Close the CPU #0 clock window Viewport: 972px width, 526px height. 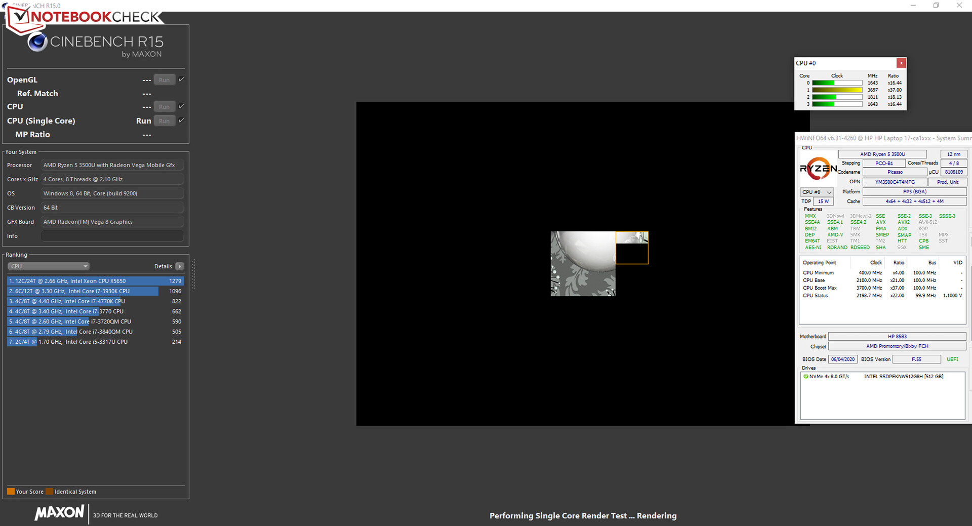901,63
